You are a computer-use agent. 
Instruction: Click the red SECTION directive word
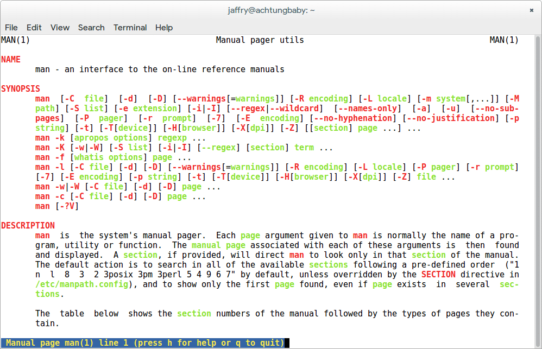pyautogui.click(x=438, y=275)
